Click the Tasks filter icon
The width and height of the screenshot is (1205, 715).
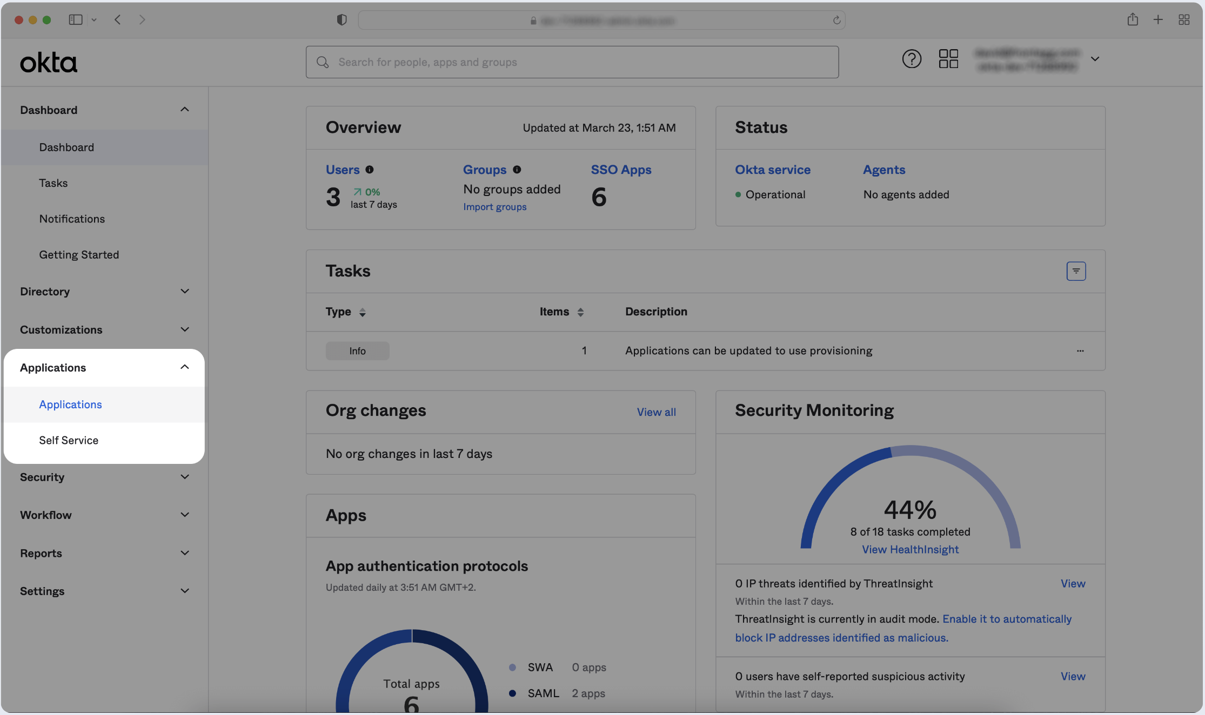tap(1076, 271)
